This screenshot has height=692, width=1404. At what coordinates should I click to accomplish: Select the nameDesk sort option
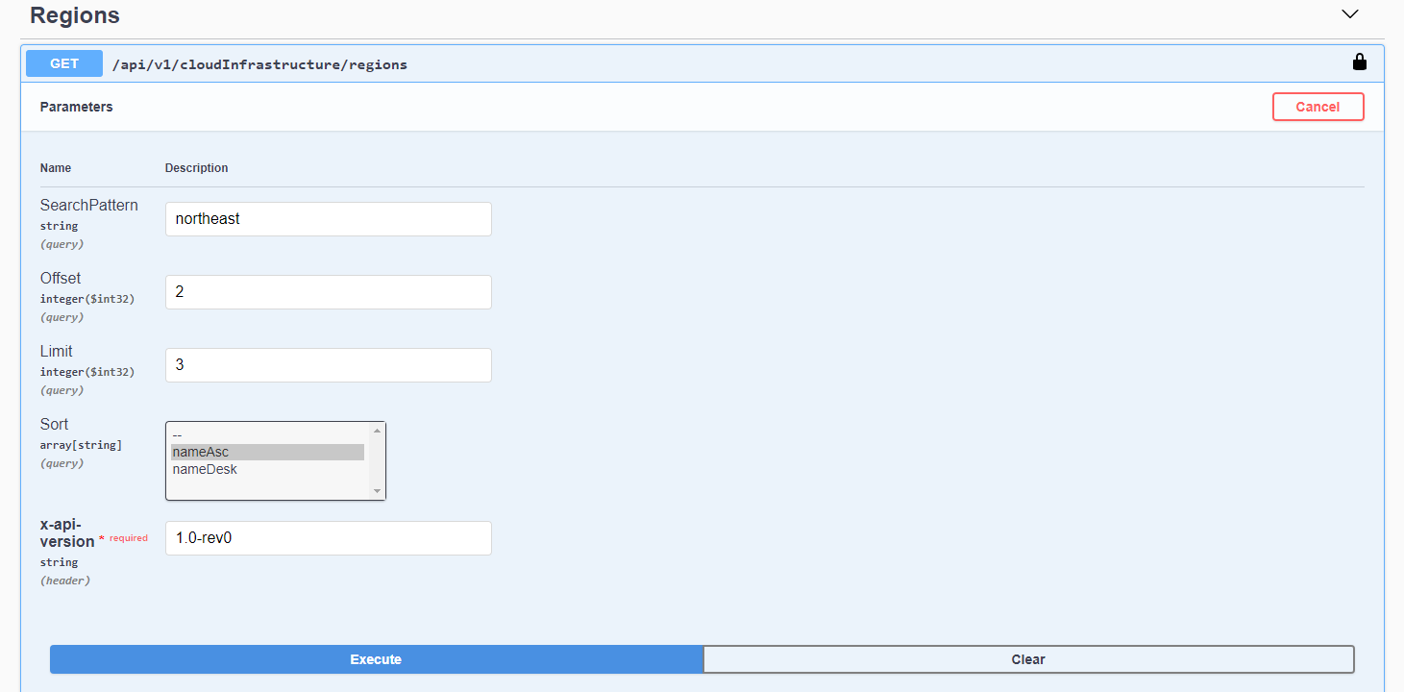[x=268, y=469]
